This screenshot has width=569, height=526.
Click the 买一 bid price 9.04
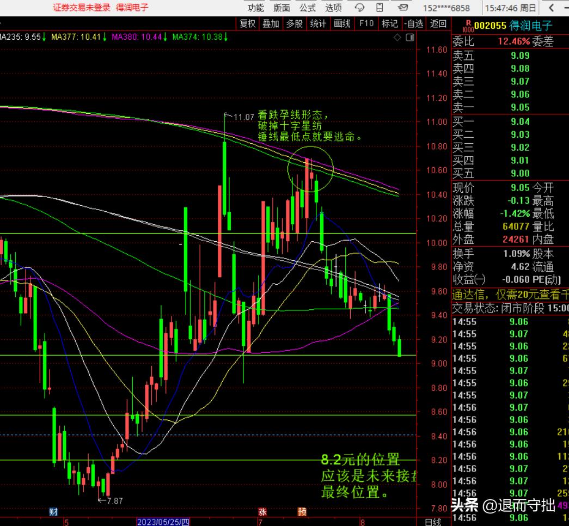[x=520, y=121]
